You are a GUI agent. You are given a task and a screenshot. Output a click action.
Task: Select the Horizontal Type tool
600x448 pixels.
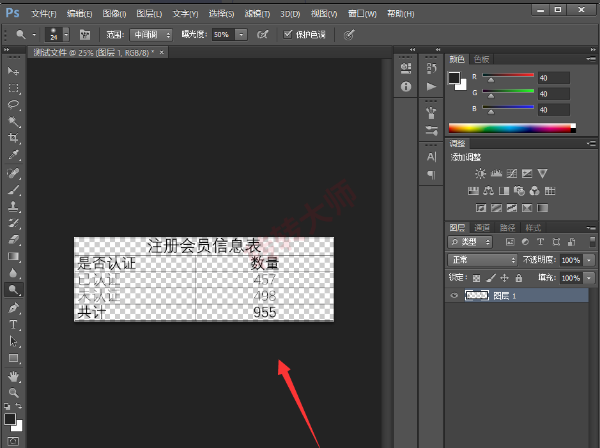[13, 325]
